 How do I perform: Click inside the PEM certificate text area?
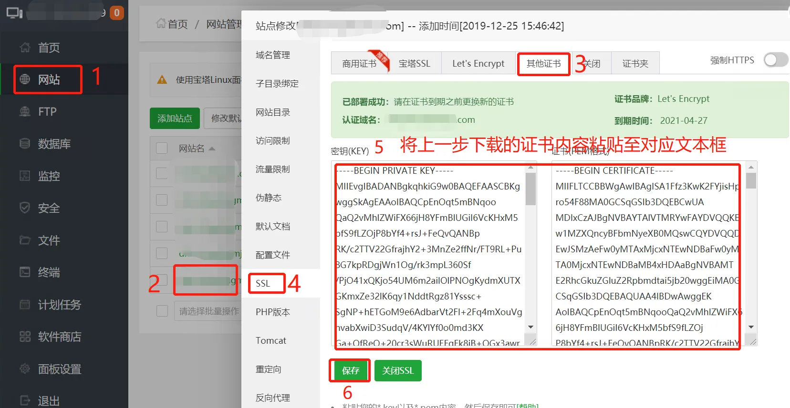click(x=649, y=253)
